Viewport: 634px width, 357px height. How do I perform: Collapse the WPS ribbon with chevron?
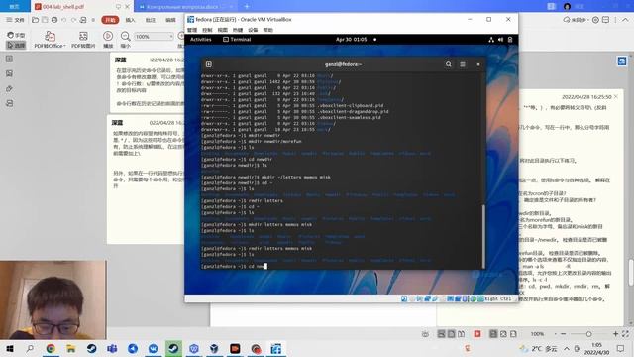pyautogui.click(x=625, y=20)
